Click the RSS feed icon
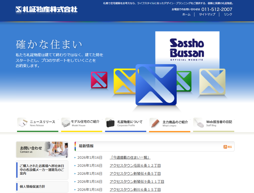Image resolution: width=254 pixels, height=193 pixels. tap(227, 147)
